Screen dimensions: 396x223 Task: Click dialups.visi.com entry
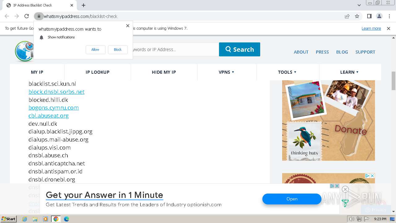click(49, 147)
